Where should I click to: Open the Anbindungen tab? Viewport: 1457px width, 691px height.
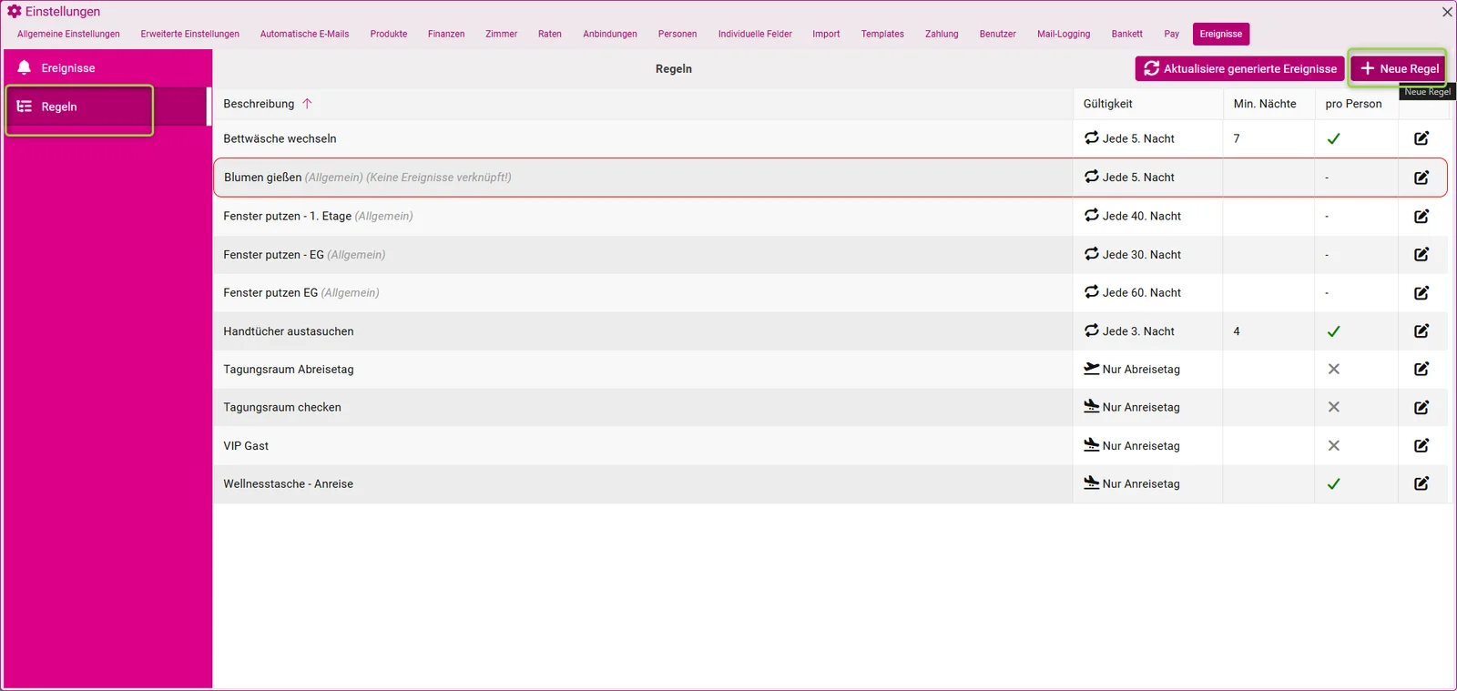click(610, 34)
